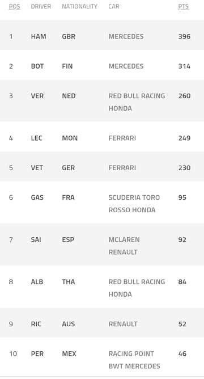Open driver HAM link
This screenshot has width=204, height=379.
[x=39, y=36]
